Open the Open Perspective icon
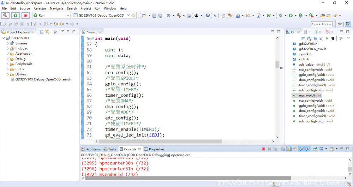353x187 pixels. (340, 24)
